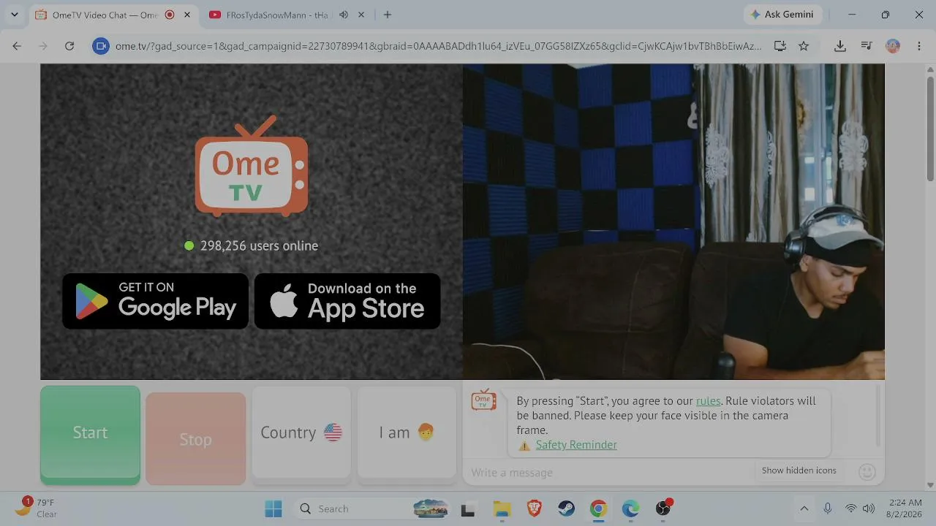
Task: Open a new browser tab
Action: point(388,15)
